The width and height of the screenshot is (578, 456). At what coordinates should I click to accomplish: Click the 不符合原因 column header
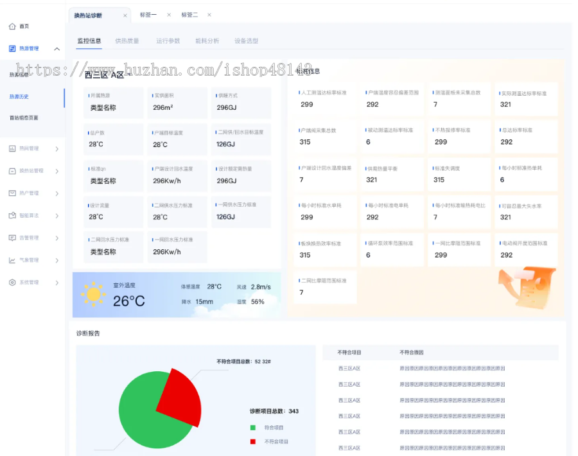(412, 353)
